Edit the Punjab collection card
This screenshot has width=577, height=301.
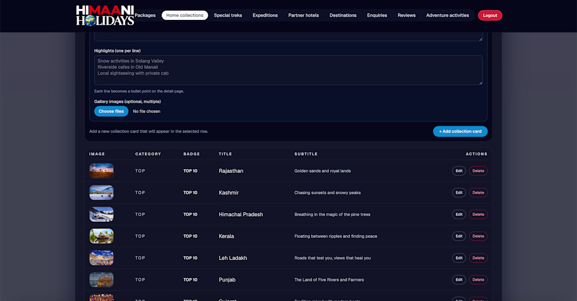click(459, 279)
